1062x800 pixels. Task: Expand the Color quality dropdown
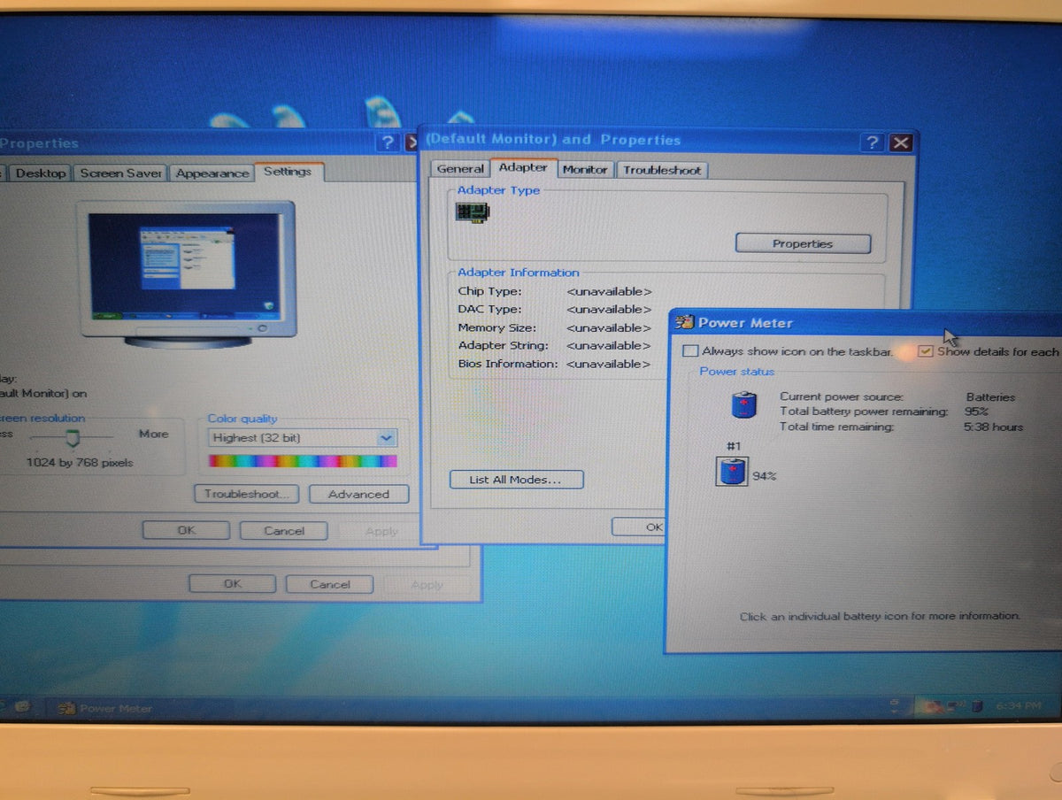point(386,438)
